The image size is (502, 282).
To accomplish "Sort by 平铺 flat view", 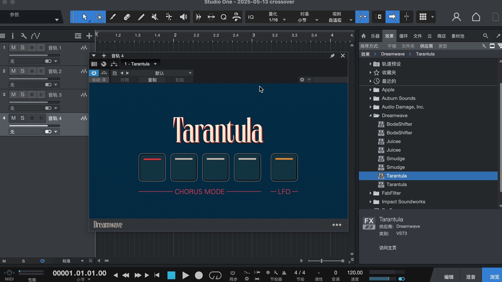I will tap(392, 46).
